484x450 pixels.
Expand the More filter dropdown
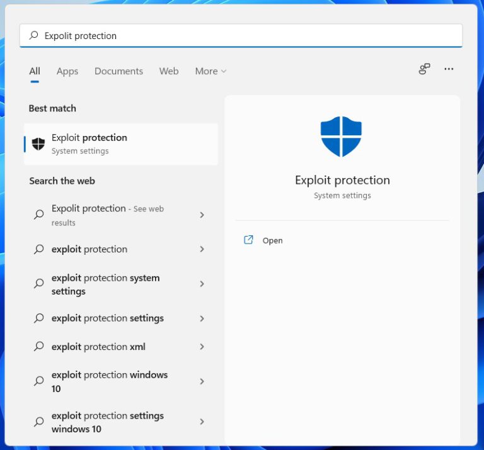pos(210,71)
